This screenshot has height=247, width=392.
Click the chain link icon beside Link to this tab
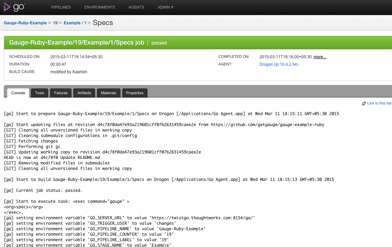pos(364,103)
